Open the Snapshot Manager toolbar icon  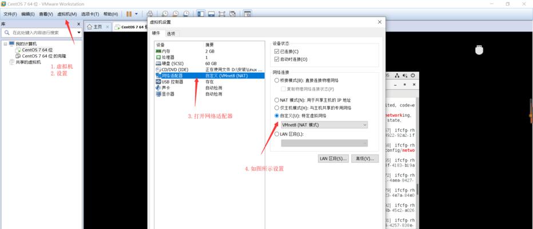(x=186, y=14)
